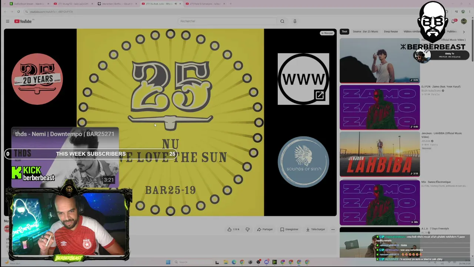Switch to Interaction BotRix tab

coord(117,4)
